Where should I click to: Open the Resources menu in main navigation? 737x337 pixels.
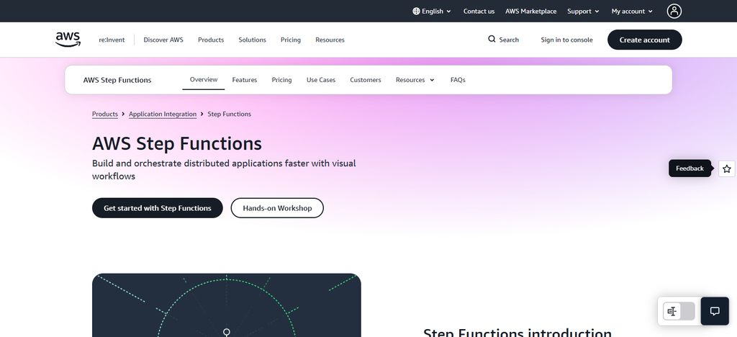tap(330, 40)
